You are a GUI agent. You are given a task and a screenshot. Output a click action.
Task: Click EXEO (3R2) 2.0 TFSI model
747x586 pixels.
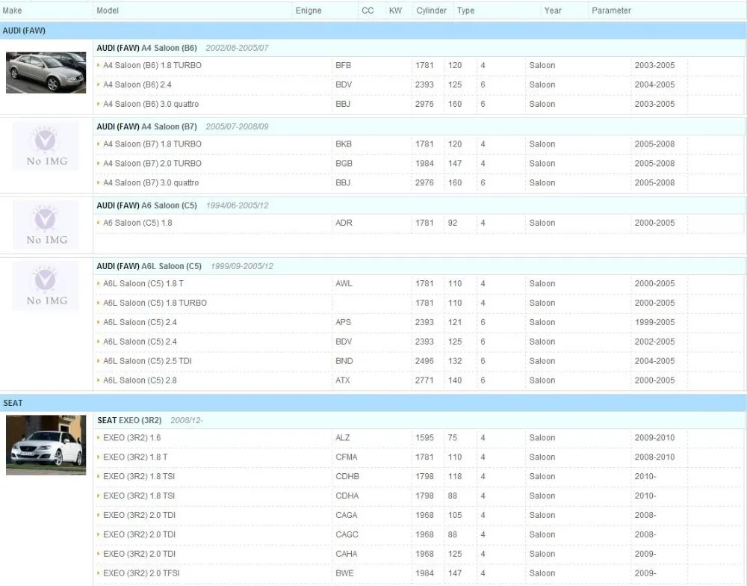141,573
